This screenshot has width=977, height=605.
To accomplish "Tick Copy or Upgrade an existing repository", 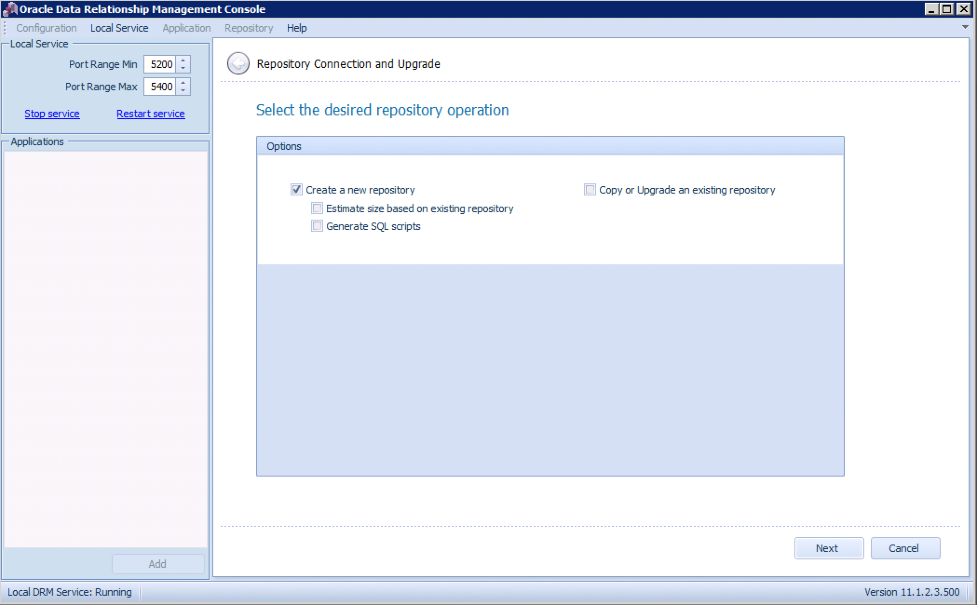I will pos(590,189).
